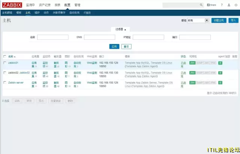
Task: Apply filter with 应用 button
Action: 114,47
